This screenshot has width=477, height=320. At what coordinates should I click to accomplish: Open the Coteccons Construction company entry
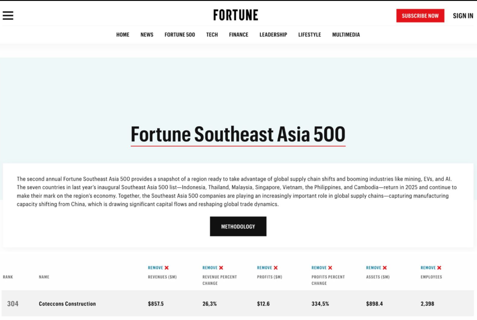[x=67, y=304]
